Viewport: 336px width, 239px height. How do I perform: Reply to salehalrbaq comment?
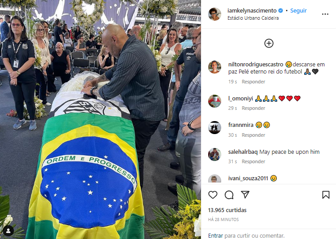[253, 161]
